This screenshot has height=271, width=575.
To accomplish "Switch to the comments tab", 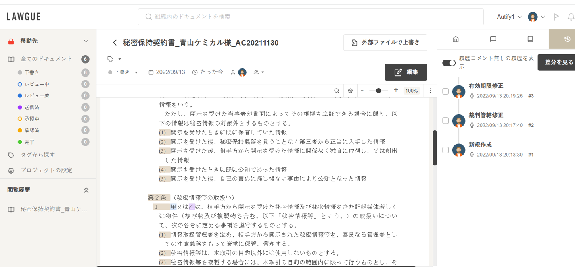I will pyautogui.click(x=493, y=39).
